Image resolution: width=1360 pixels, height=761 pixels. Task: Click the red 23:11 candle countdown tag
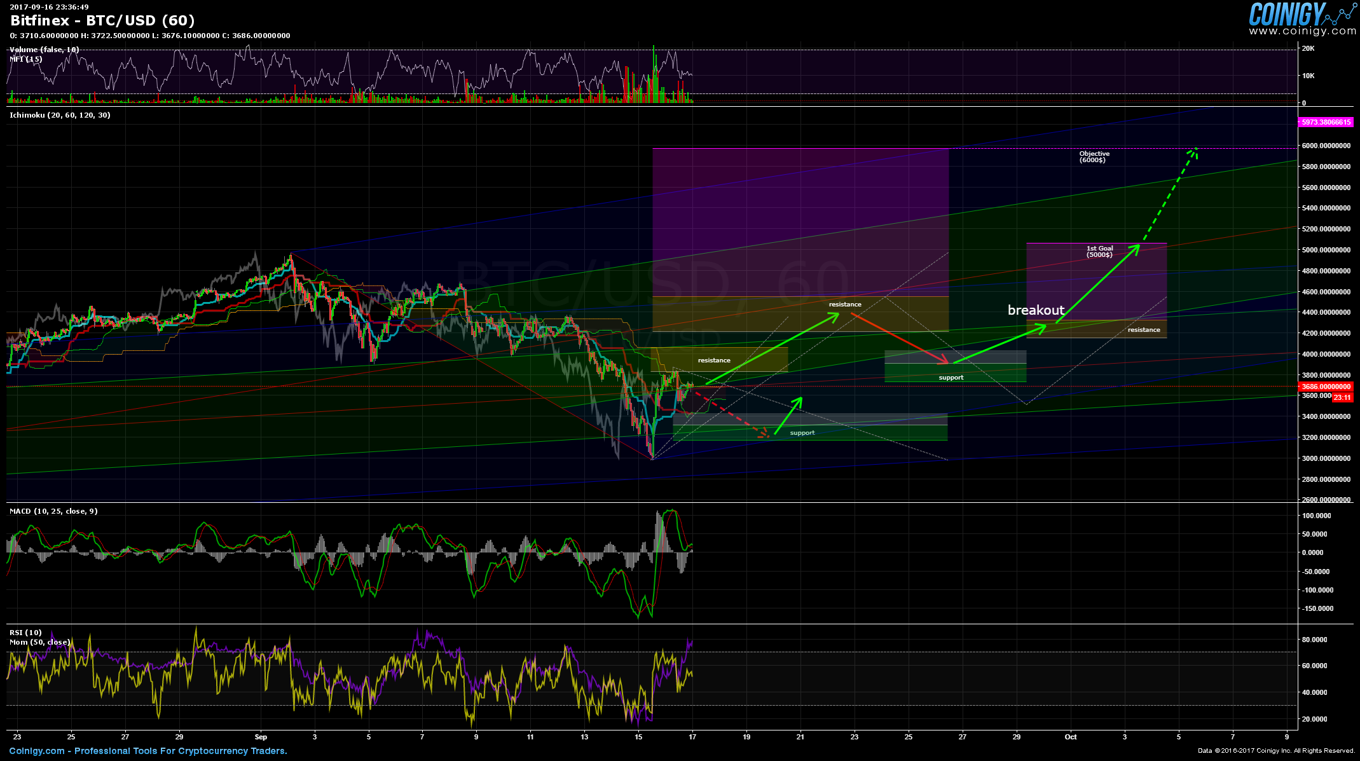(x=1342, y=398)
